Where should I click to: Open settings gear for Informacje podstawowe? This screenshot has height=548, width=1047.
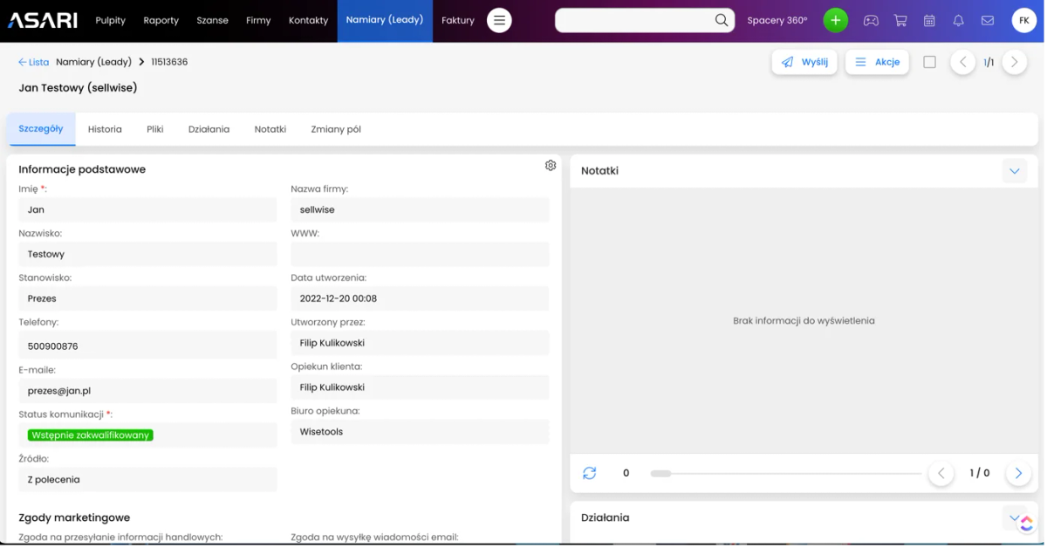coord(551,166)
